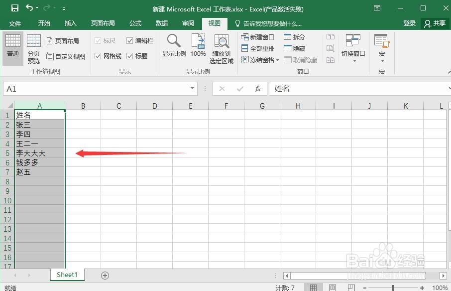This screenshot has width=451, height=291.
Task: Open the 宏 macros dropdown
Action: 382,48
